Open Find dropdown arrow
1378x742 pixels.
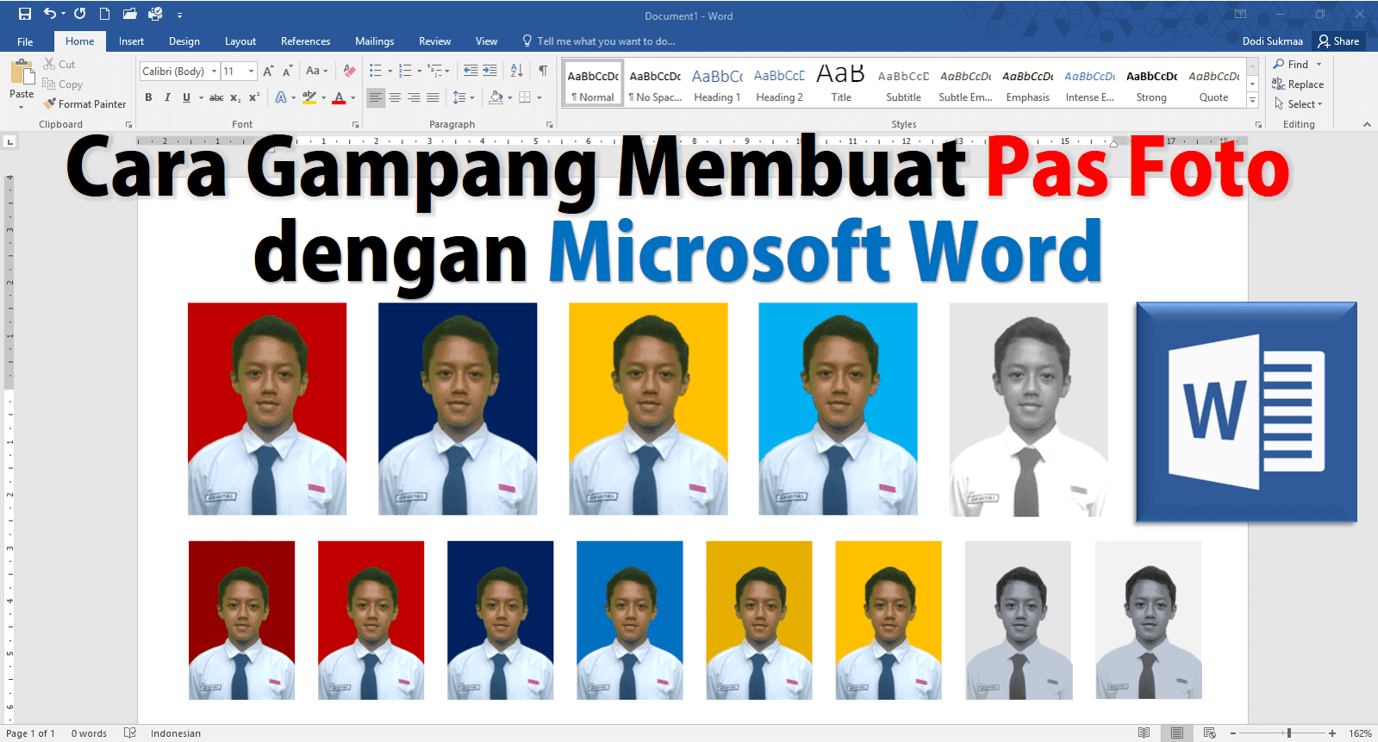point(1319,65)
